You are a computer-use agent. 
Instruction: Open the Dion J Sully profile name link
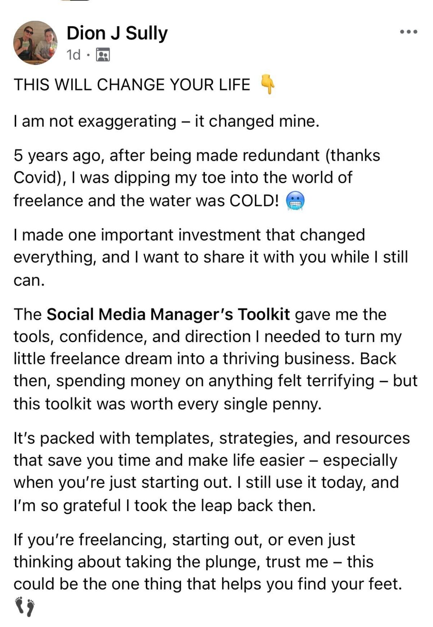point(117,33)
